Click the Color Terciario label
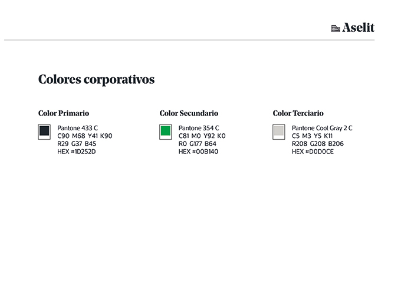The height and width of the screenshot is (286, 401). pyautogui.click(x=298, y=113)
